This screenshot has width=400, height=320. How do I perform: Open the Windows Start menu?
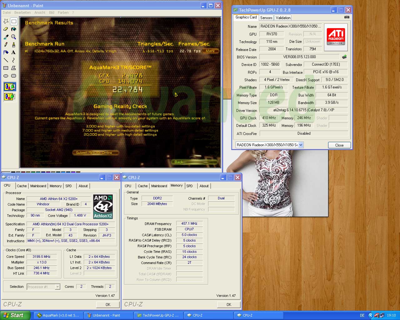pyautogui.click(x=15, y=315)
